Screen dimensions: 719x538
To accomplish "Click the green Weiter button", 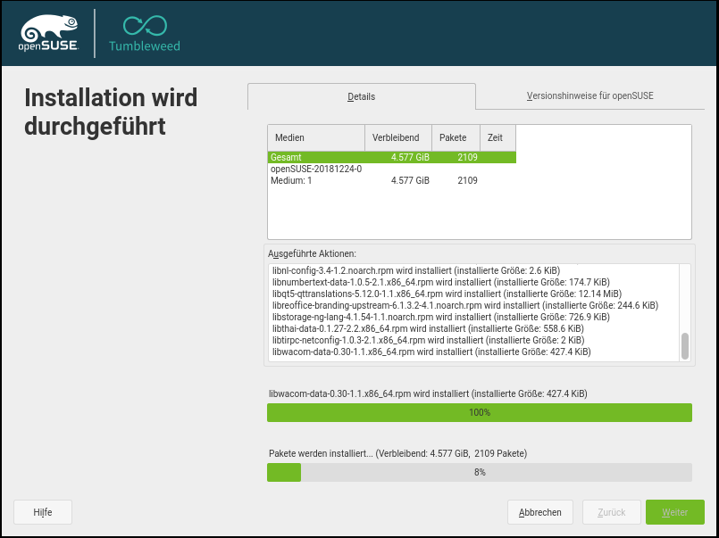I will 674,512.
